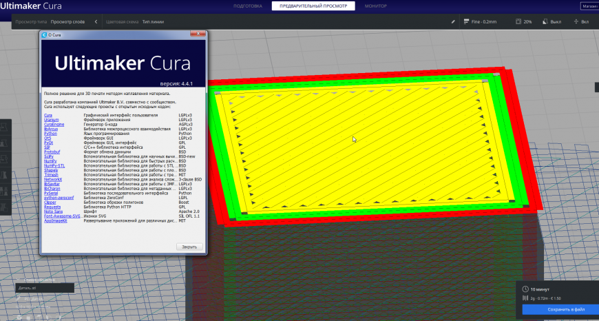Open the NumPy link
Screen dimensions: 599x321
[50, 161]
